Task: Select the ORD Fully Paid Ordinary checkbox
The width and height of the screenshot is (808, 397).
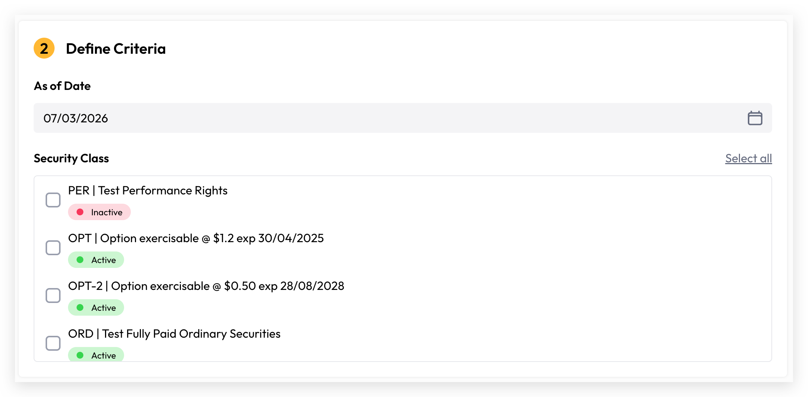Action: (x=53, y=343)
